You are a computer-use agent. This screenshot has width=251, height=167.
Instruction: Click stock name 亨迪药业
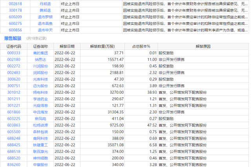(40, 99)
